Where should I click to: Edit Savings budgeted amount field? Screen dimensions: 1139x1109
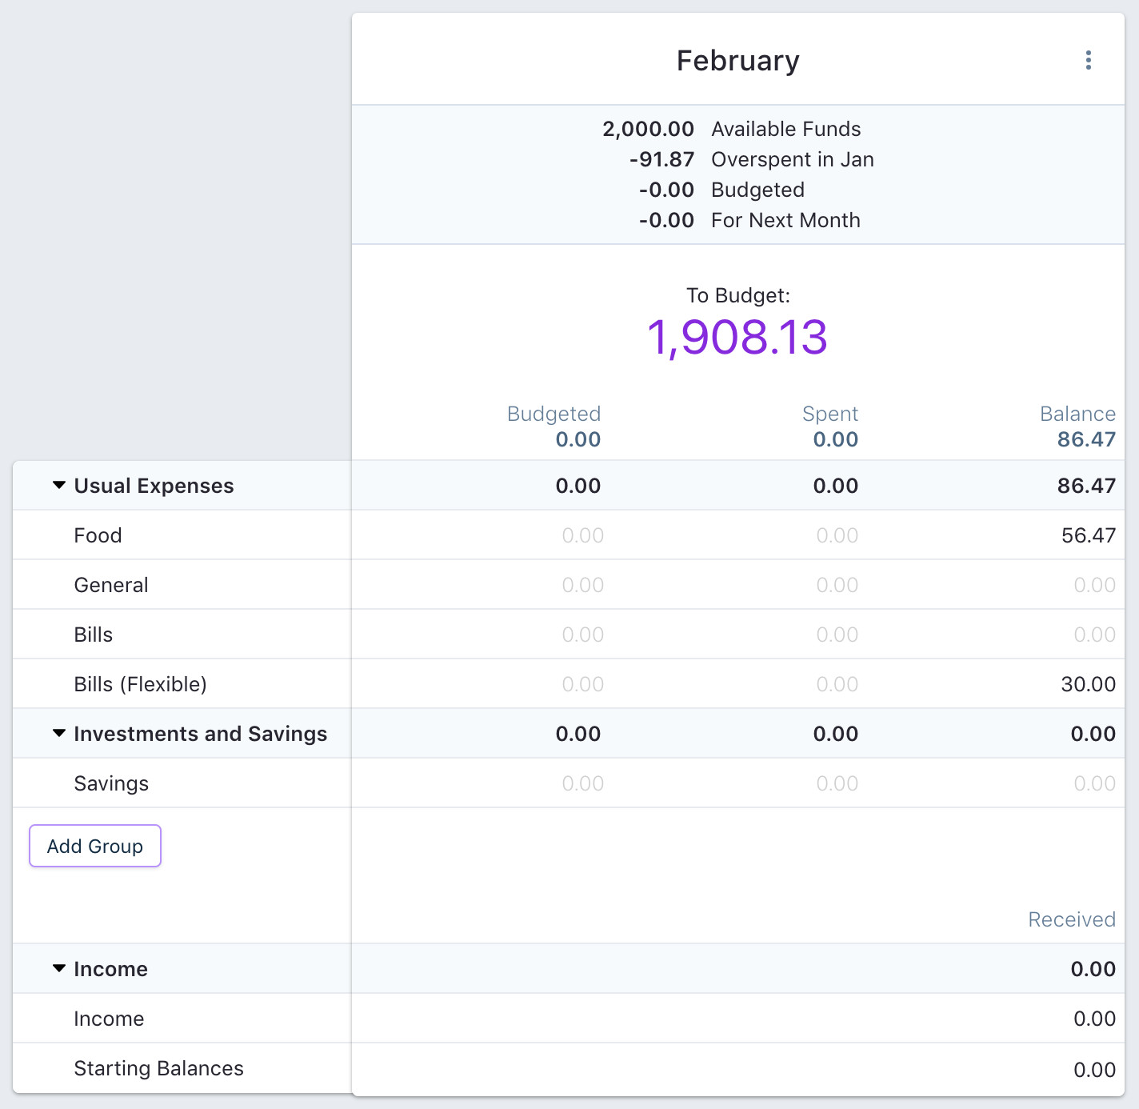[582, 783]
